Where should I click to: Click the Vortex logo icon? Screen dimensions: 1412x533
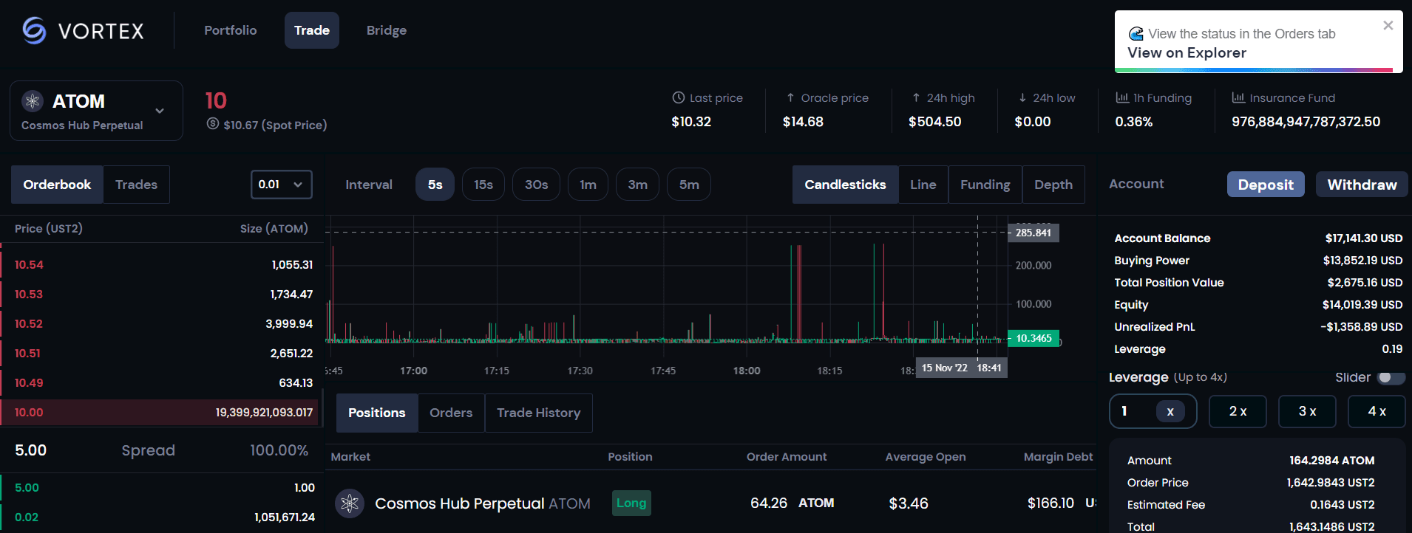(34, 30)
